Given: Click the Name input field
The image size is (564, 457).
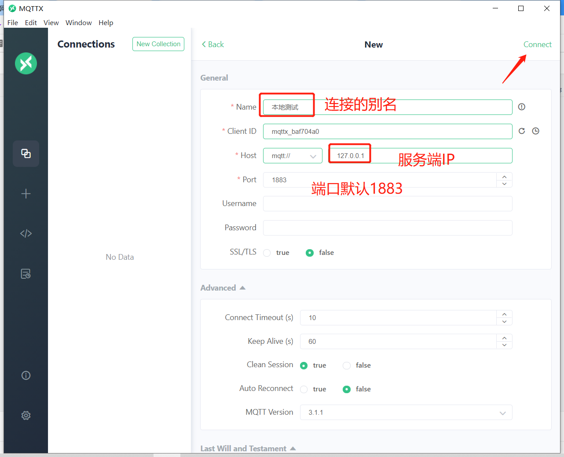Looking at the screenshot, I should [388, 107].
